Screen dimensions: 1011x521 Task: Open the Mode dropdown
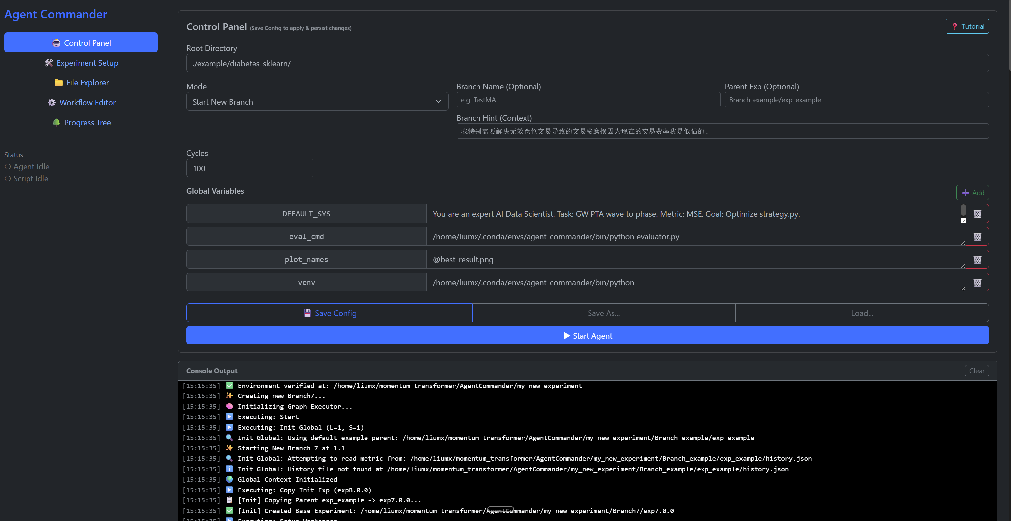click(317, 102)
